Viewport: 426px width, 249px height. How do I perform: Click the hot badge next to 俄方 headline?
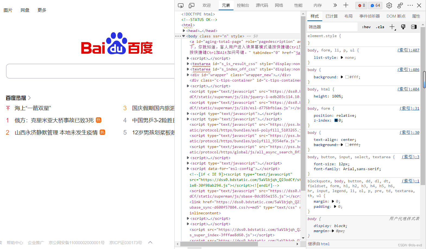point(99,120)
